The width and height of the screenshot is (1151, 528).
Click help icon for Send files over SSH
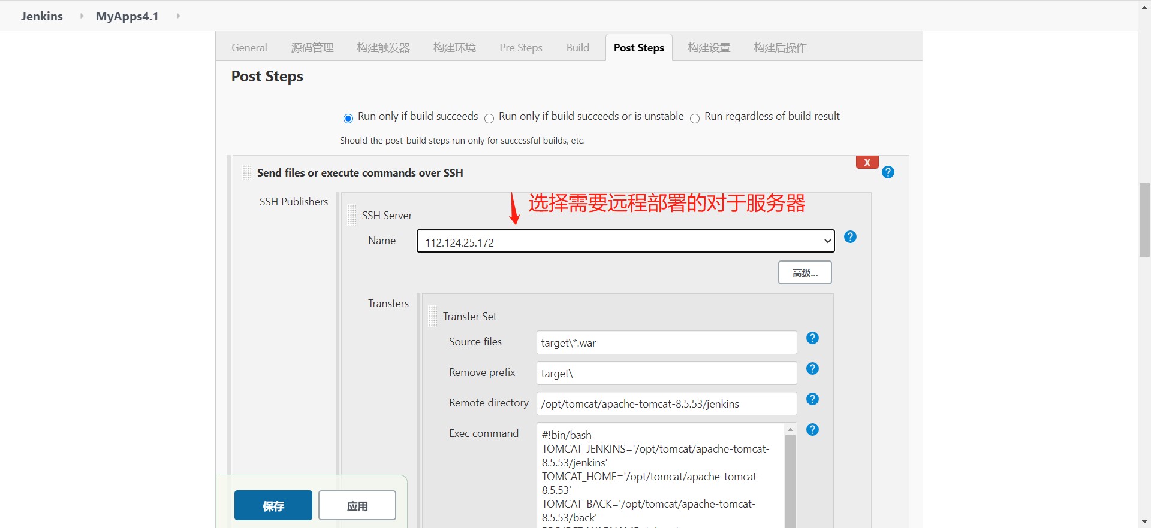pyautogui.click(x=888, y=172)
